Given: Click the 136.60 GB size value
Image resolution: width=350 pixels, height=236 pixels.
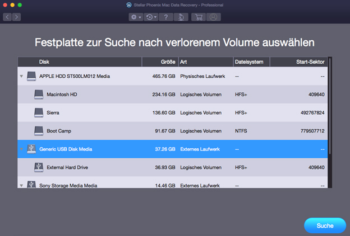Looking at the screenshot, I should (164, 112).
